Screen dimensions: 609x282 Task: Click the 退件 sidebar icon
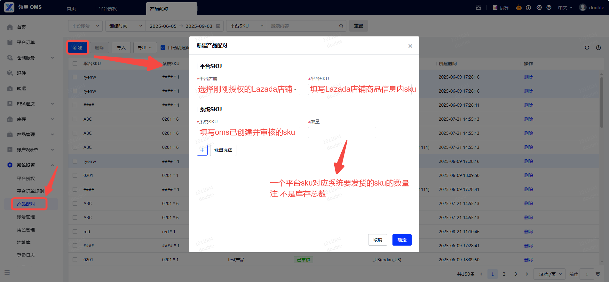coord(10,73)
